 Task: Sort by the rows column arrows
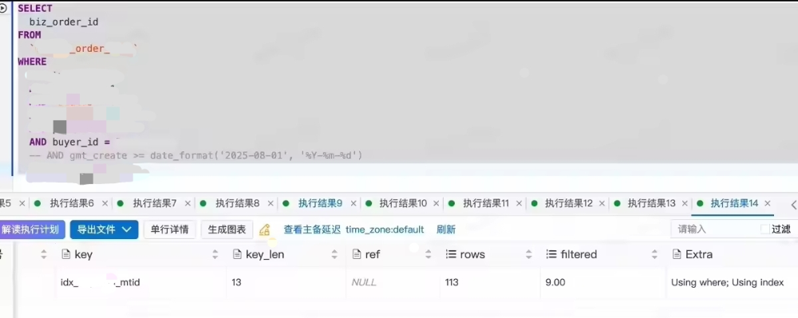529,254
